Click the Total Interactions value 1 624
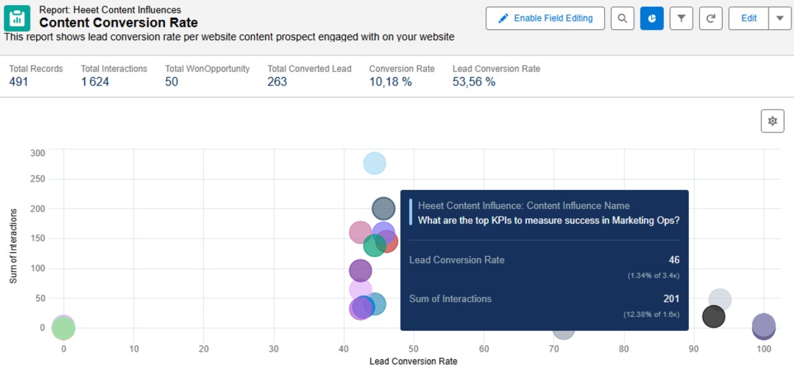Screen dimensions: 794x374 (x=94, y=82)
